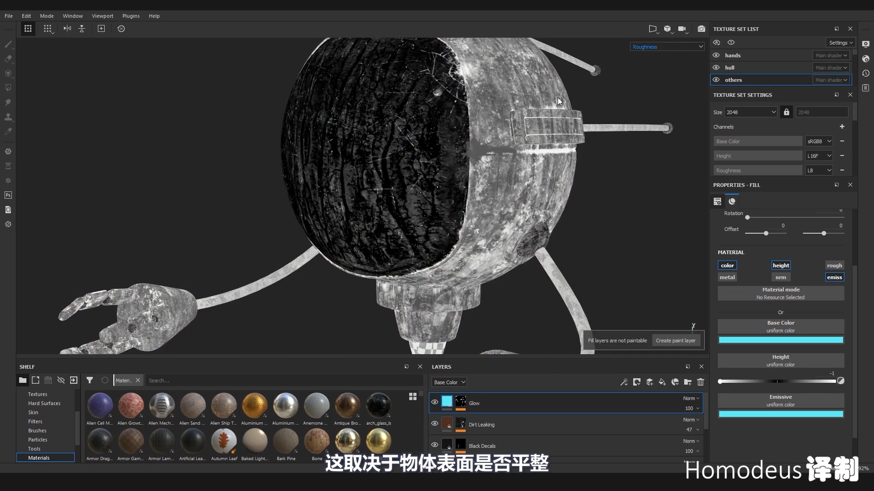Viewport: 874px width, 491px height.
Task: Add a mask to the layer
Action: tap(637, 382)
